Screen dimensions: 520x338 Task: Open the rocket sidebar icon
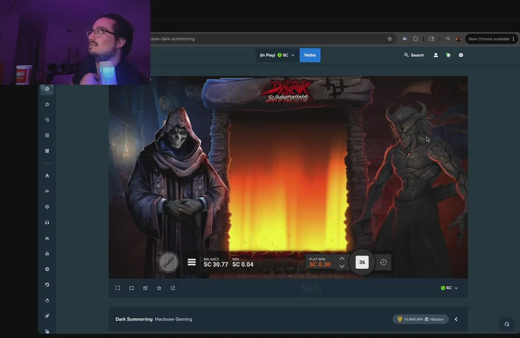click(x=47, y=316)
